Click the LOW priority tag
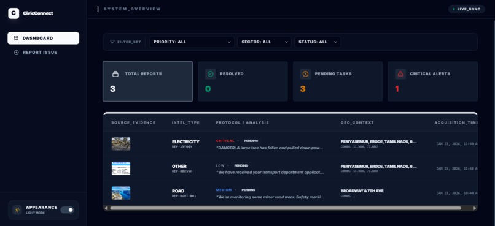Viewport: 495px width, 226px height. click(x=220, y=165)
